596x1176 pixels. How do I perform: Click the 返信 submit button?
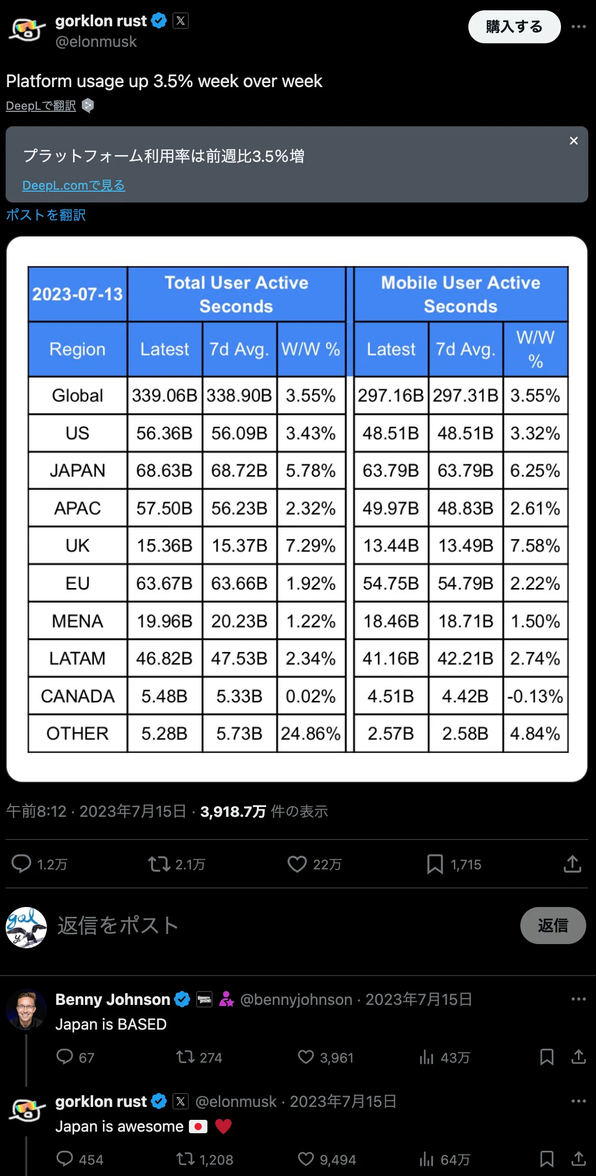pos(553,926)
